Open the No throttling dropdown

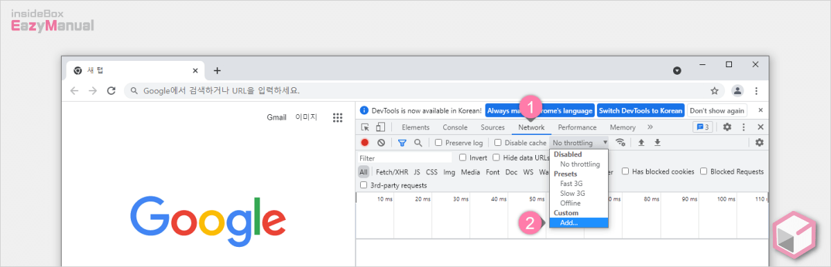click(x=580, y=142)
